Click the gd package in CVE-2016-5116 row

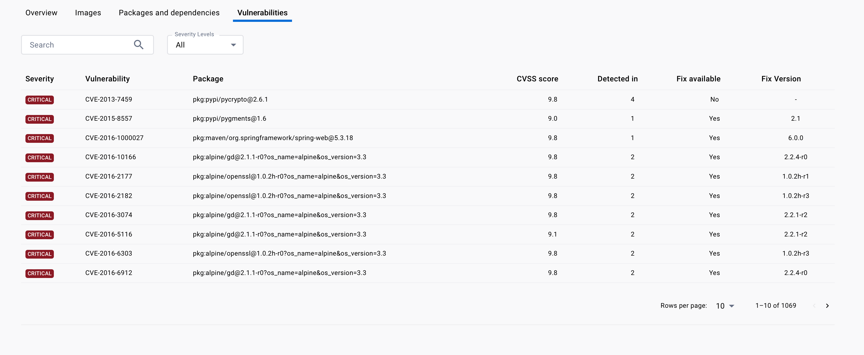(x=279, y=234)
